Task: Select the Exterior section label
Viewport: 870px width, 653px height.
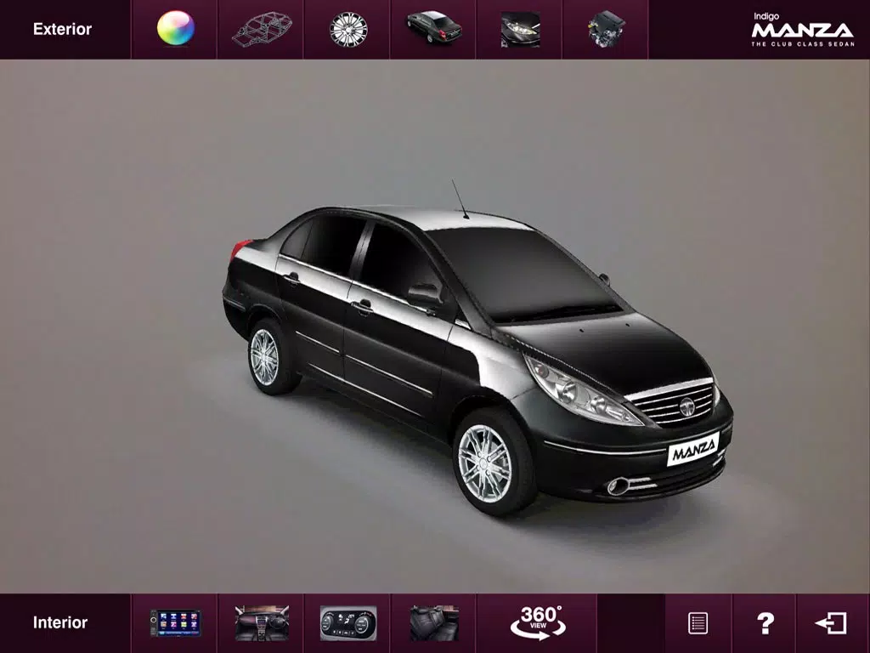Action: (62, 29)
